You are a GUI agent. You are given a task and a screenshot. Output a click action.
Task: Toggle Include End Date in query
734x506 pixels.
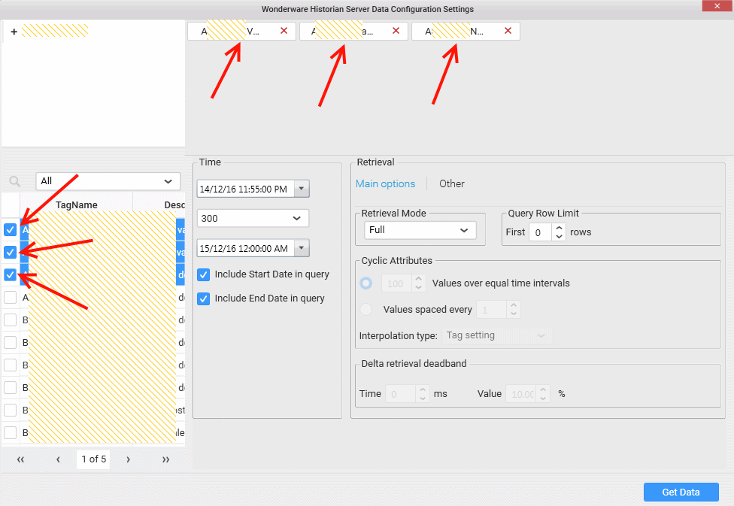(x=203, y=298)
